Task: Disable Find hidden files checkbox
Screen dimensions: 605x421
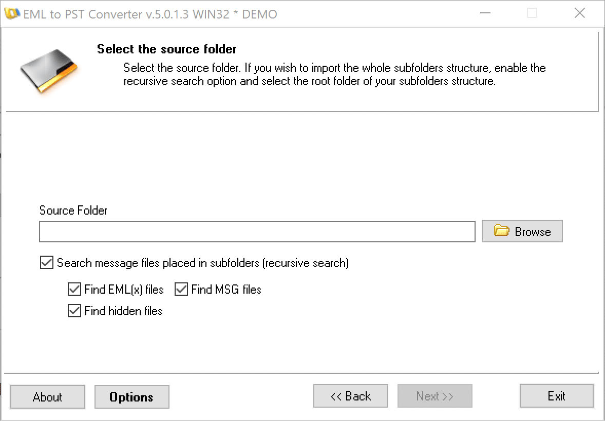Action: [74, 311]
